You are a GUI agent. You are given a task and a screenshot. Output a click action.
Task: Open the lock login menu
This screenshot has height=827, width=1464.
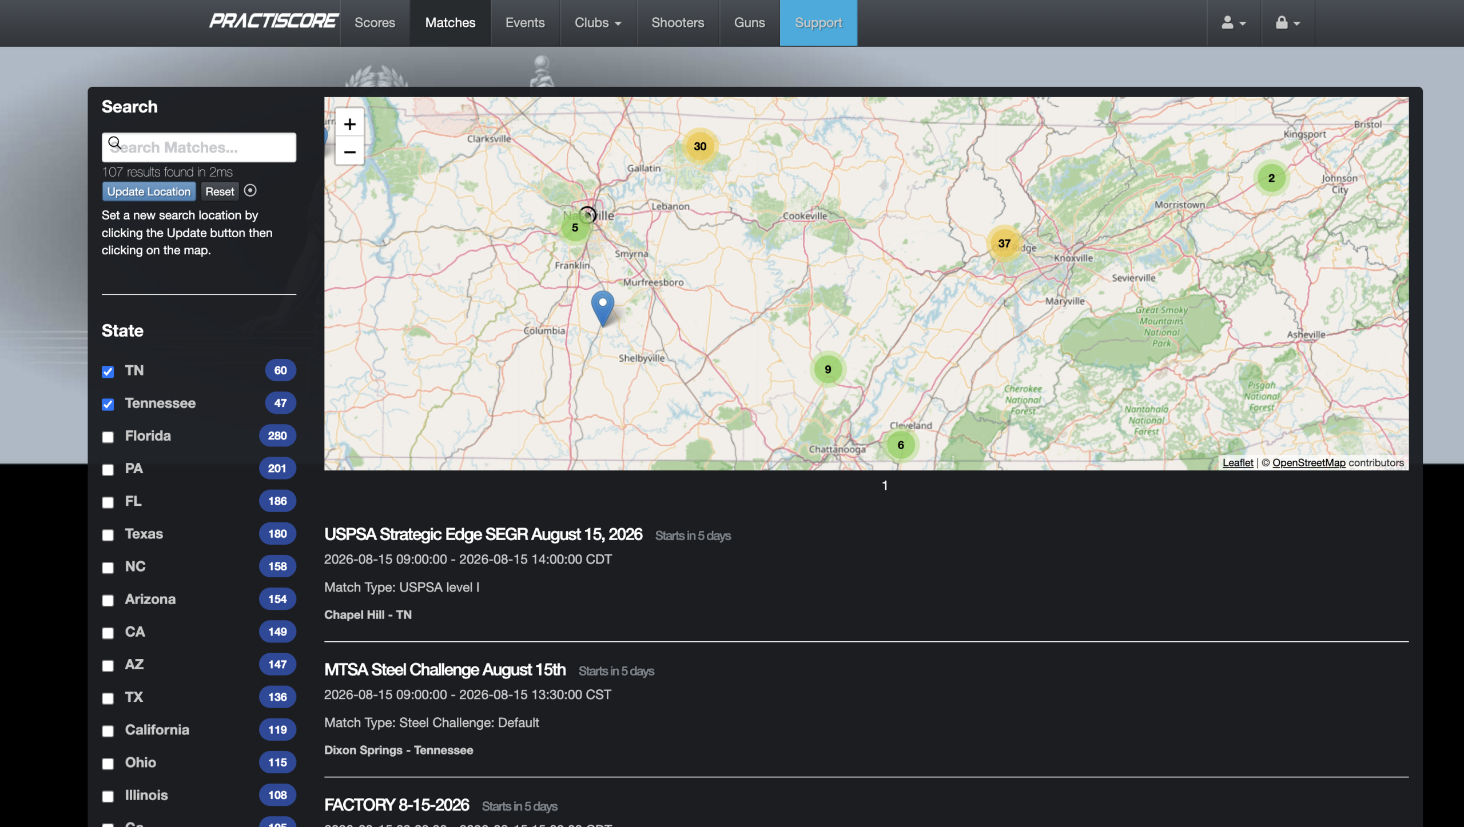[1288, 23]
